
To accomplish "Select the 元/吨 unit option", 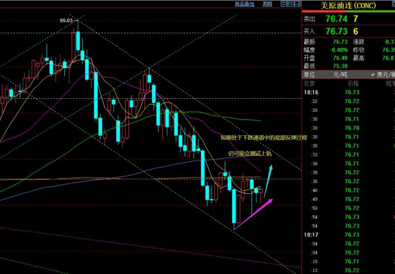I will [340, 75].
